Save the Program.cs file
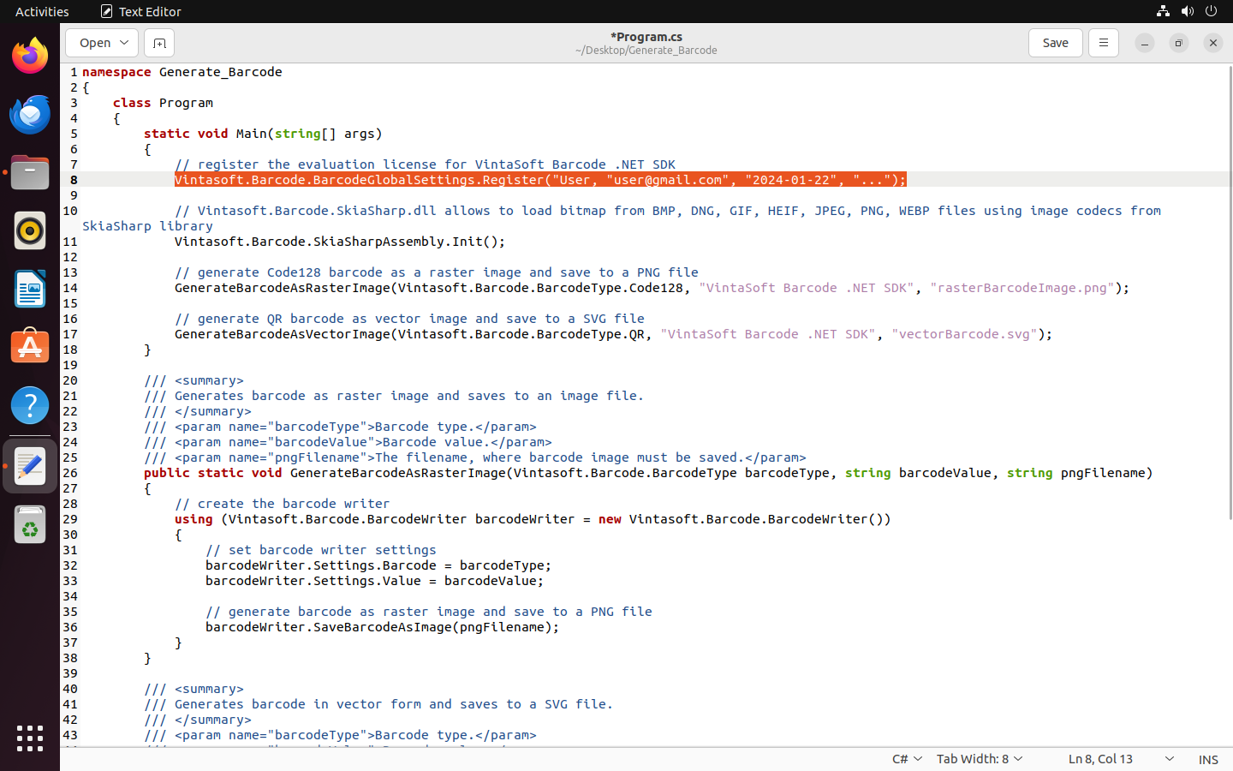Image resolution: width=1233 pixels, height=771 pixels. [1055, 43]
